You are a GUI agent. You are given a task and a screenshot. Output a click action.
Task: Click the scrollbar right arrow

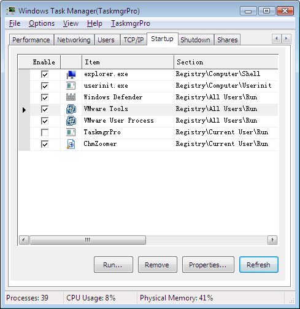tap(272, 240)
